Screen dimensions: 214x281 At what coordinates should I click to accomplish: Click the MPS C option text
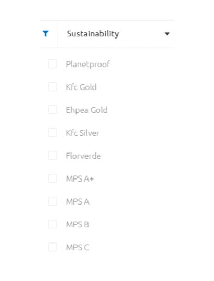click(78, 248)
